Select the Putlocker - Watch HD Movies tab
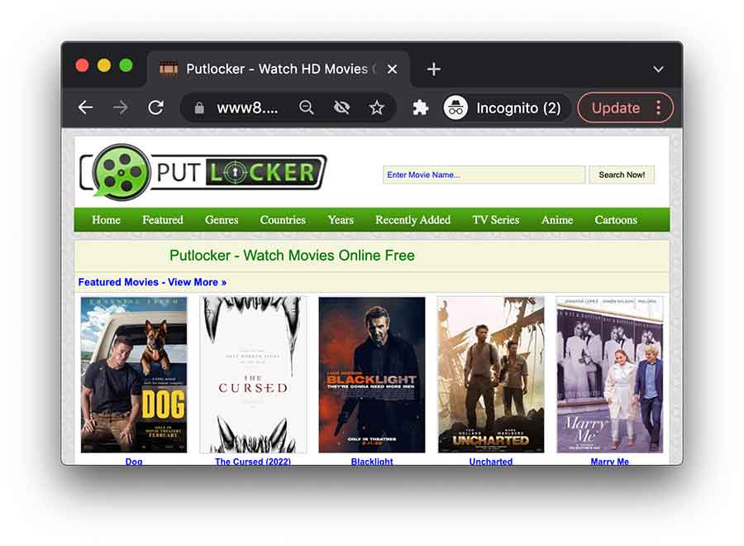This screenshot has width=744, height=546. (x=279, y=69)
